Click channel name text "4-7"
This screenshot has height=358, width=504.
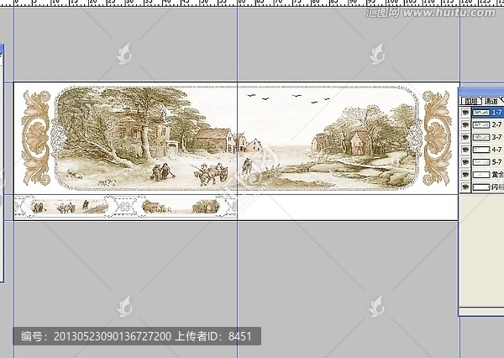pos(496,150)
